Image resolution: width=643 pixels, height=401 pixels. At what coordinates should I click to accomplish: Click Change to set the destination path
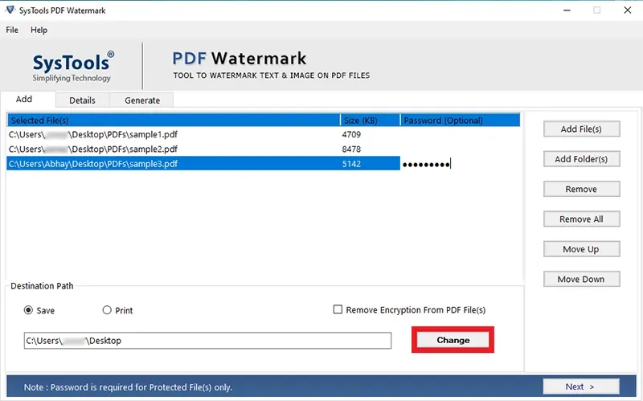[x=453, y=340]
